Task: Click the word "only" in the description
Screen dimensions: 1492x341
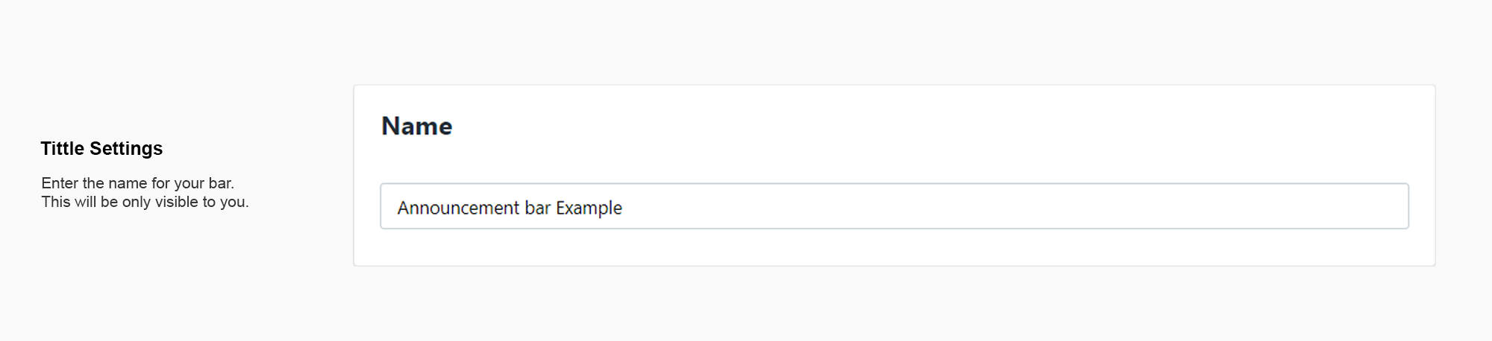Action: (x=137, y=202)
